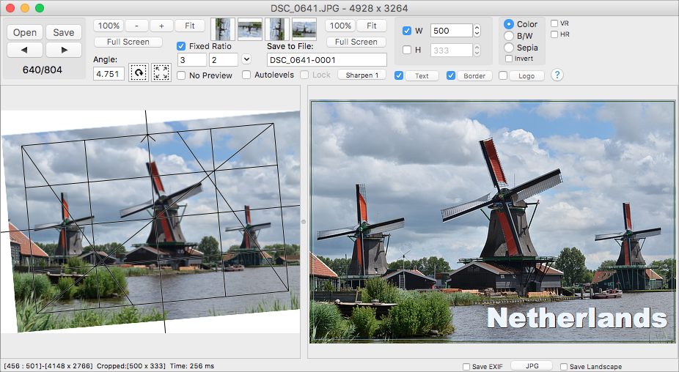The image size is (679, 372).
Task: Select the Color radio button
Action: [x=509, y=24]
